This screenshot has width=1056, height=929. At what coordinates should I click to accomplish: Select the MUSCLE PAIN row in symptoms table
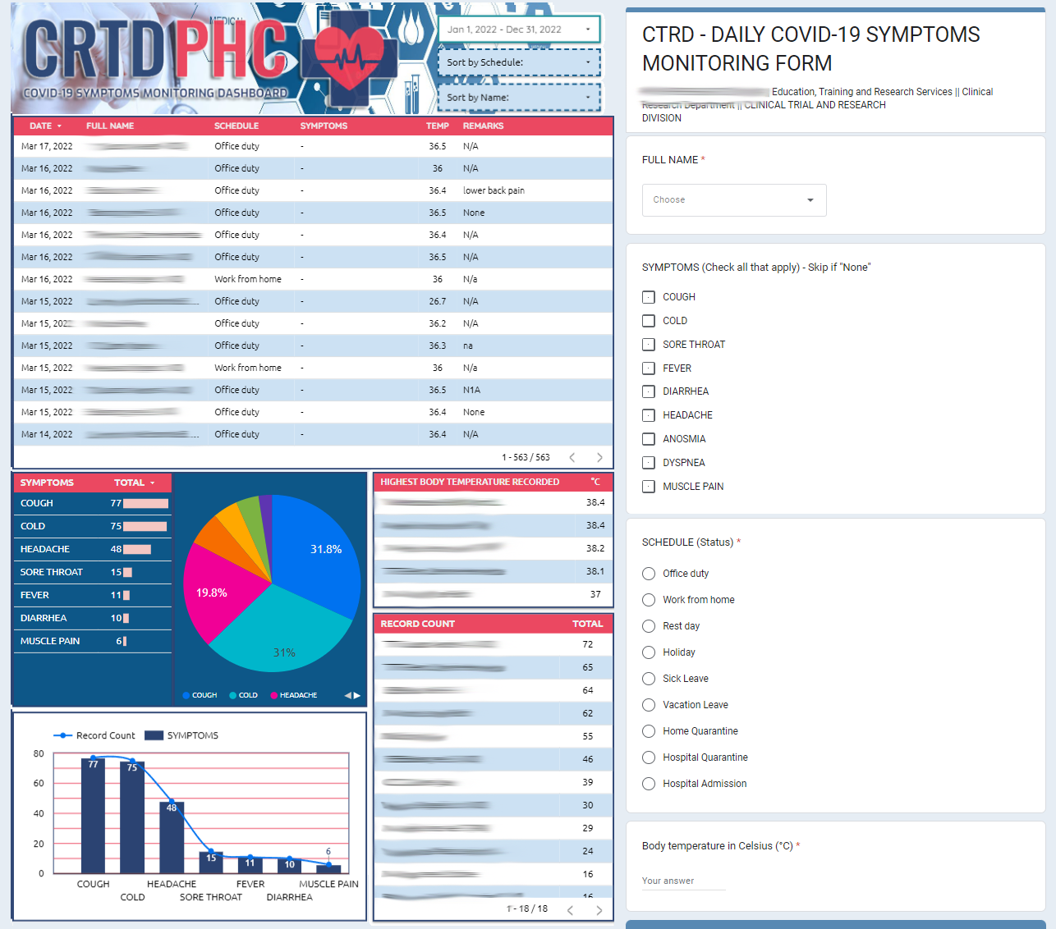(x=93, y=641)
